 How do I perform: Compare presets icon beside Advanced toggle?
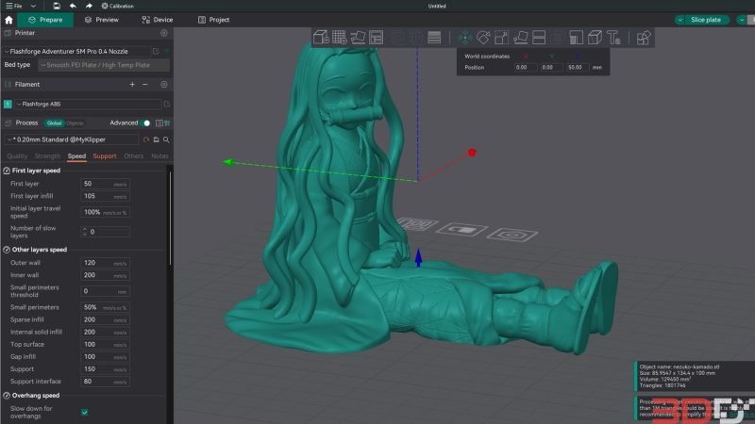pyautogui.click(x=159, y=123)
